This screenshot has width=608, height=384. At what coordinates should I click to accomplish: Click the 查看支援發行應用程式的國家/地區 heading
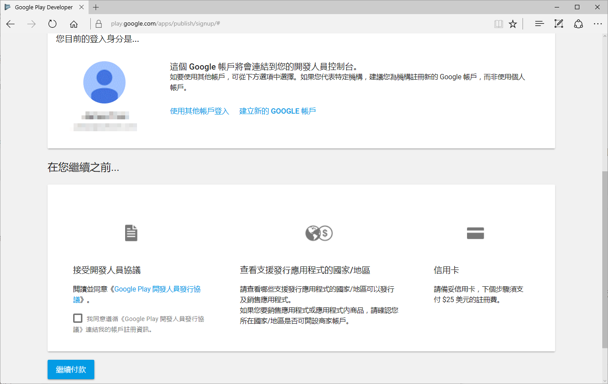[305, 270]
